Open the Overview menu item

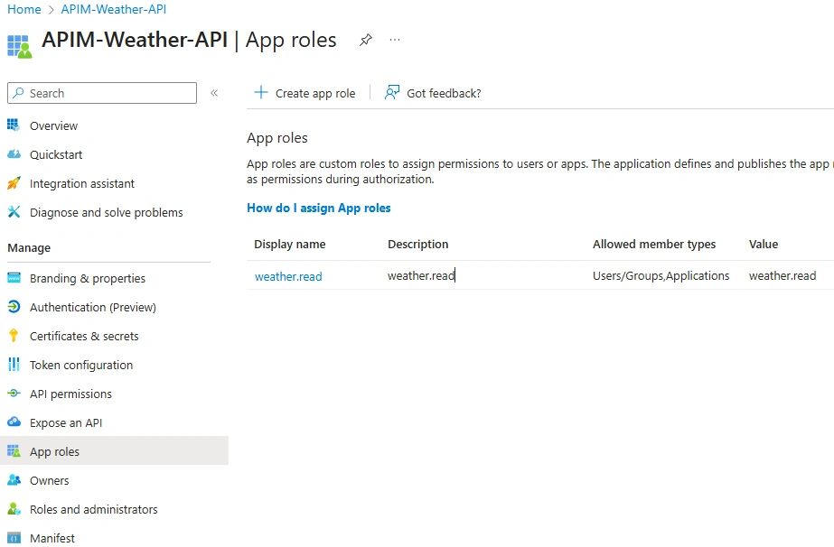53,126
